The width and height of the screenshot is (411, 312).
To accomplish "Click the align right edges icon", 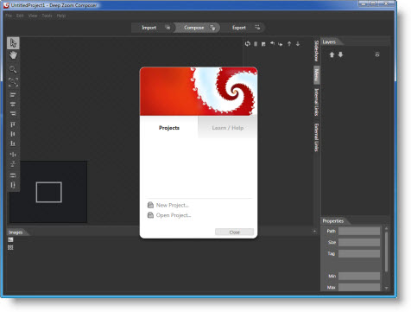I will pos(13,113).
